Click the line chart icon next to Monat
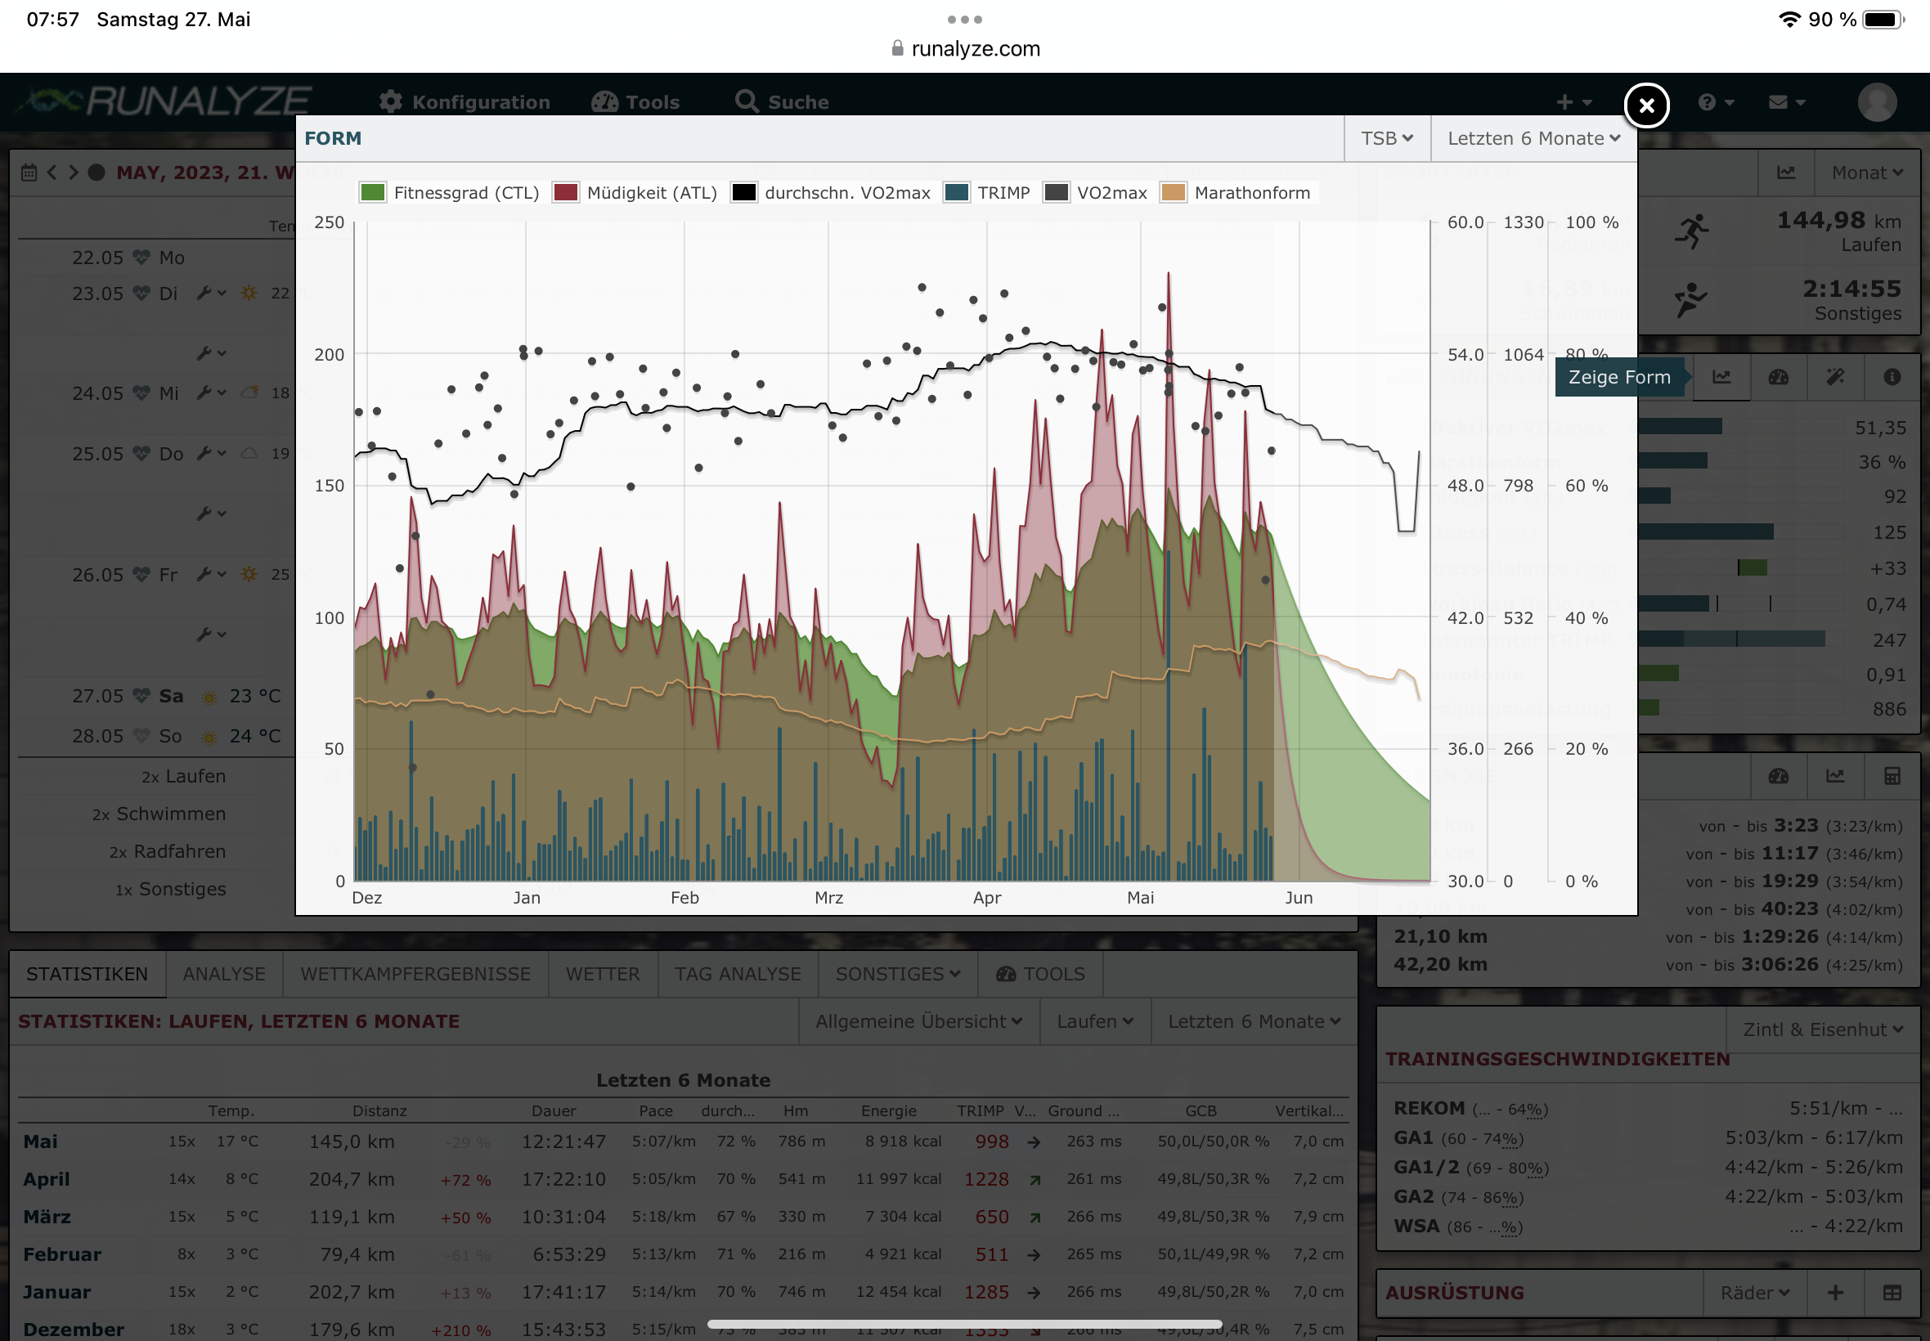 [x=1785, y=173]
